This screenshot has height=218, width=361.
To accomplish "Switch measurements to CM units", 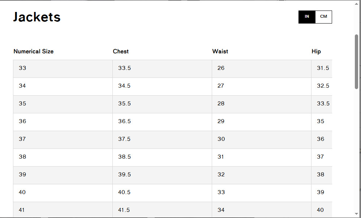I will click(x=323, y=17).
